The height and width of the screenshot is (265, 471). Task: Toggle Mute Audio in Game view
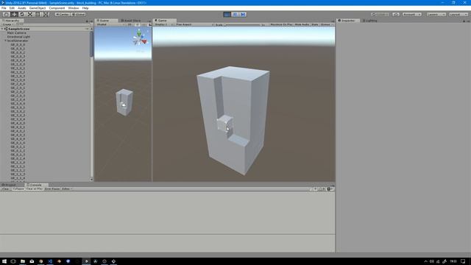coord(302,24)
